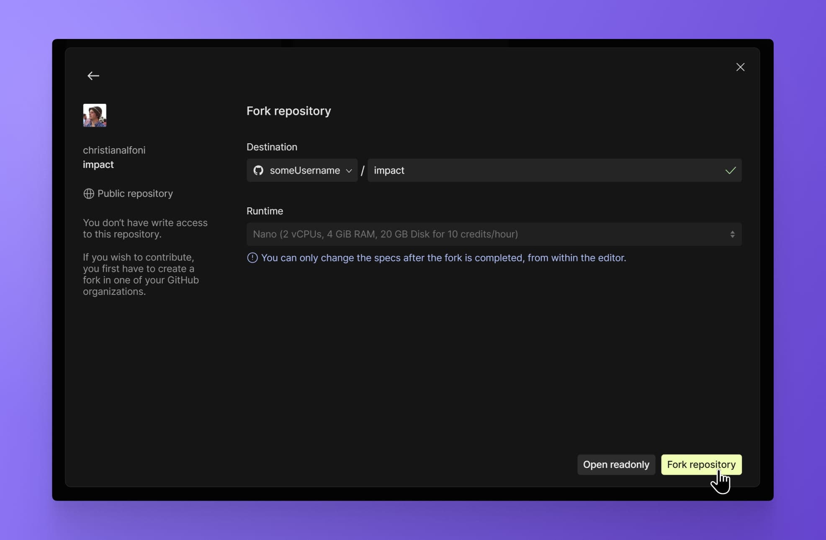Viewport: 826px width, 540px height.
Task: Click the christianalfoni profile avatar
Action: 95,115
